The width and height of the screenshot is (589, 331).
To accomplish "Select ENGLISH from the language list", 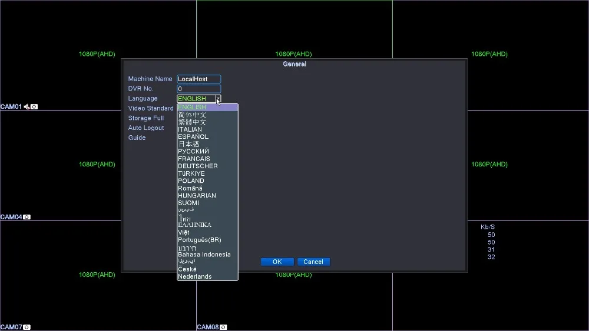I will [x=207, y=107].
